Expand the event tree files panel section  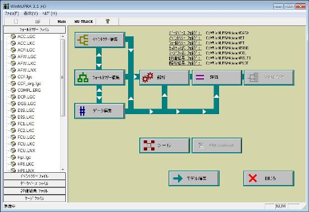(34, 176)
